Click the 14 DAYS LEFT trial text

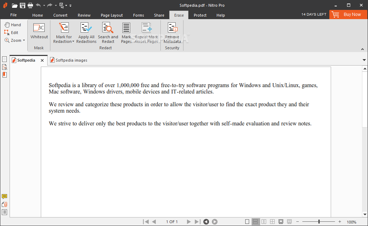(x=314, y=15)
